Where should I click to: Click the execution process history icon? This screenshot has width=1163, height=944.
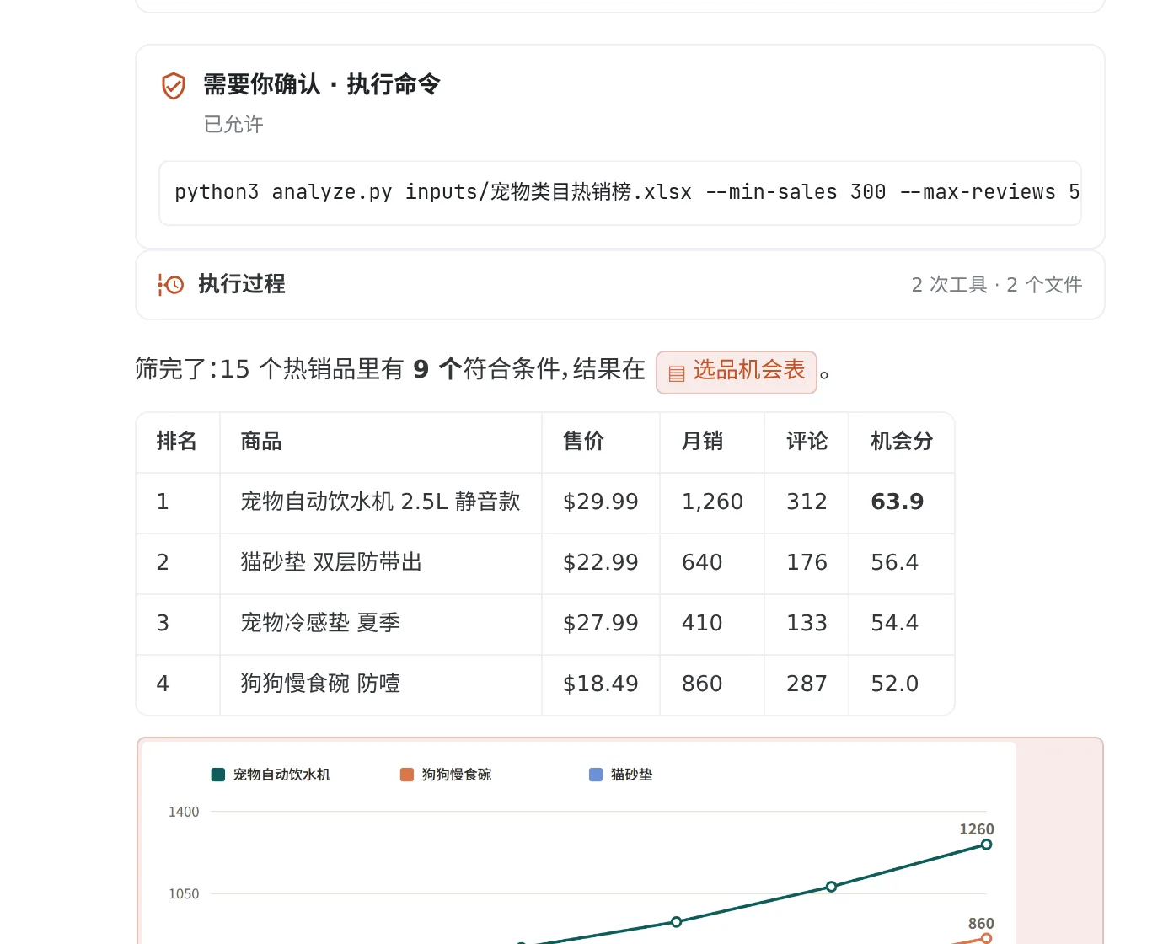170,285
